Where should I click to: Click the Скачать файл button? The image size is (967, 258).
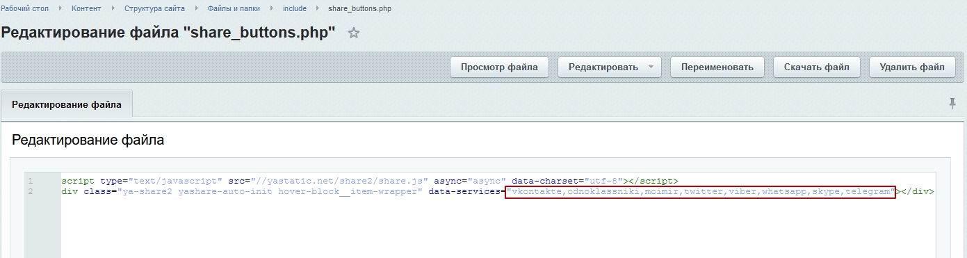(817, 67)
